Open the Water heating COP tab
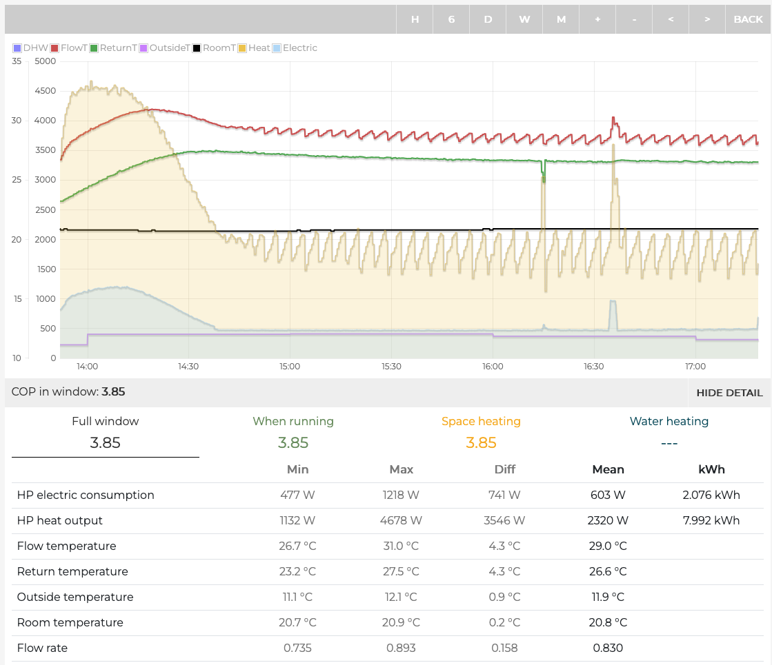This screenshot has height=665, width=772. pyautogui.click(x=669, y=432)
